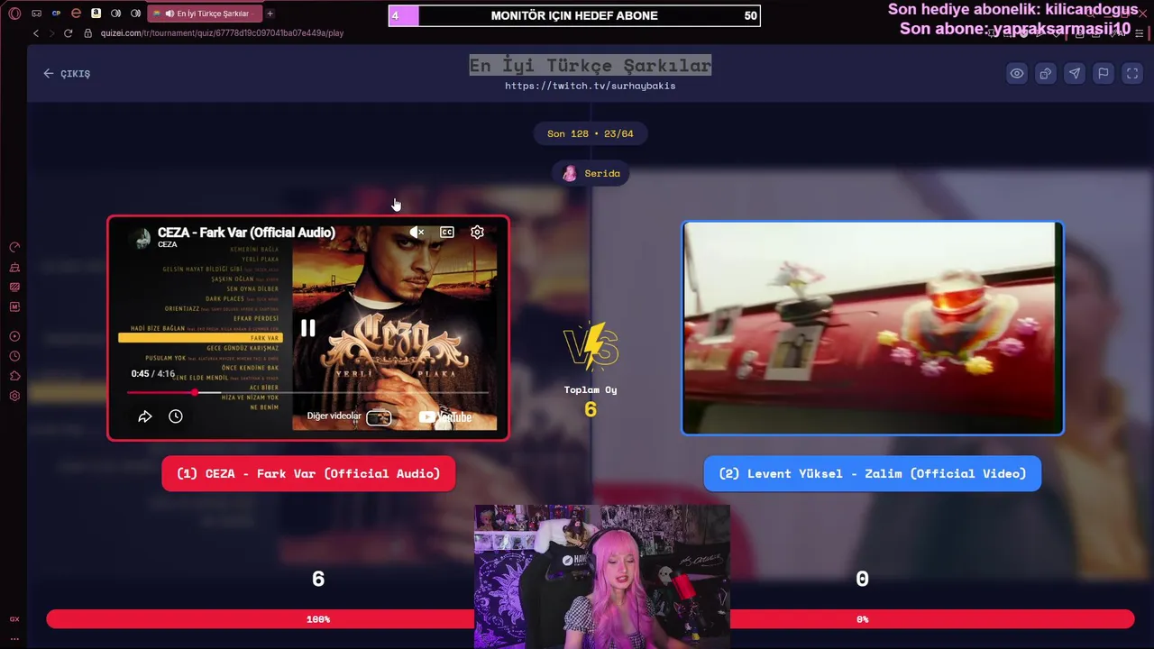Go back in browser history

[x=36, y=33]
